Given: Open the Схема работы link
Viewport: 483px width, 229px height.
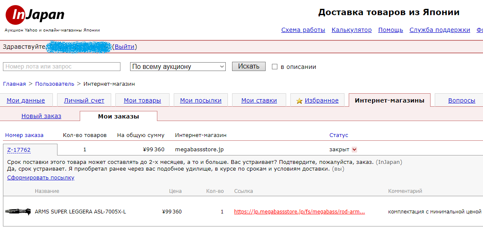Looking at the screenshot, I should tap(303, 30).
